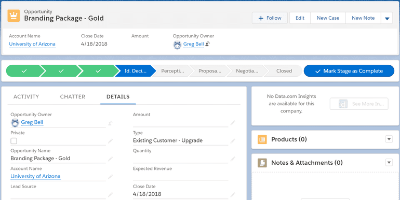400x200 pixels.
Task: Select the Id. Deci... current stage
Action: point(136,71)
